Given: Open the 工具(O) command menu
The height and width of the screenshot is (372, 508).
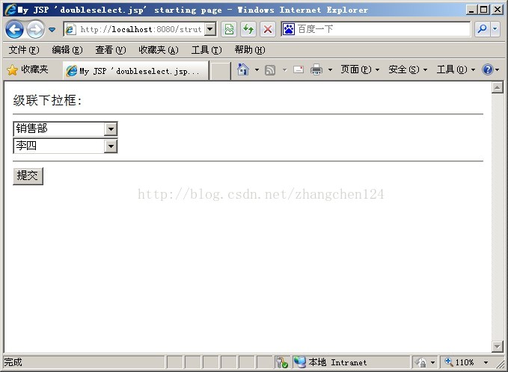Looking at the screenshot, I should (x=456, y=69).
